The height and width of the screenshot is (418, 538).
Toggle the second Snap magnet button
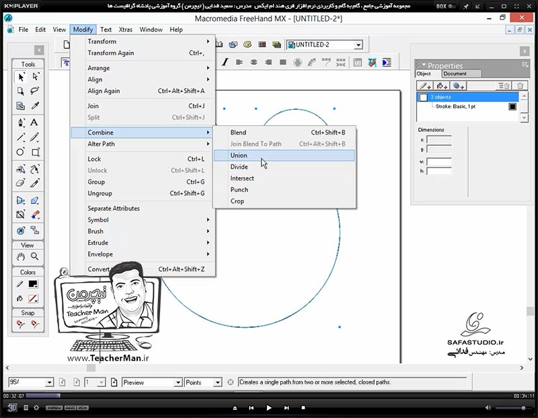point(35,324)
